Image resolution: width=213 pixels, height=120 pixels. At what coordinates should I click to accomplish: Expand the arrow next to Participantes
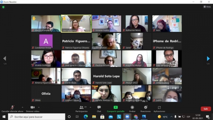click(x=90, y=107)
